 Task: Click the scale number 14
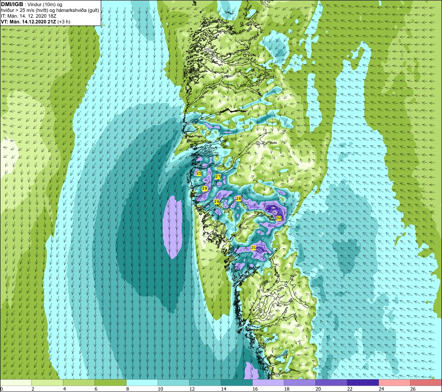[224, 389]
